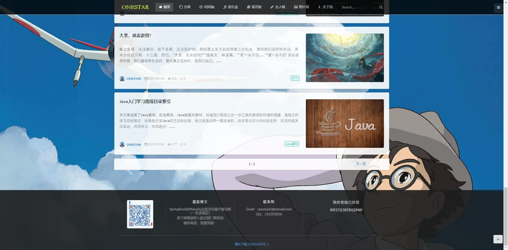
Task: Click the 我的客栈已经营 footer heading
Action: [x=346, y=202]
